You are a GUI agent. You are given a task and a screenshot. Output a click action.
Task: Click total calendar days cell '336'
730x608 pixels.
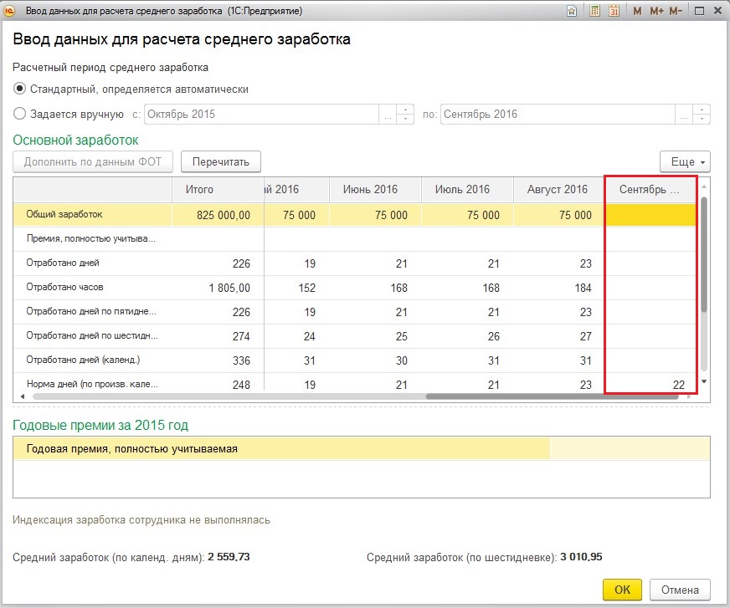pyautogui.click(x=218, y=360)
